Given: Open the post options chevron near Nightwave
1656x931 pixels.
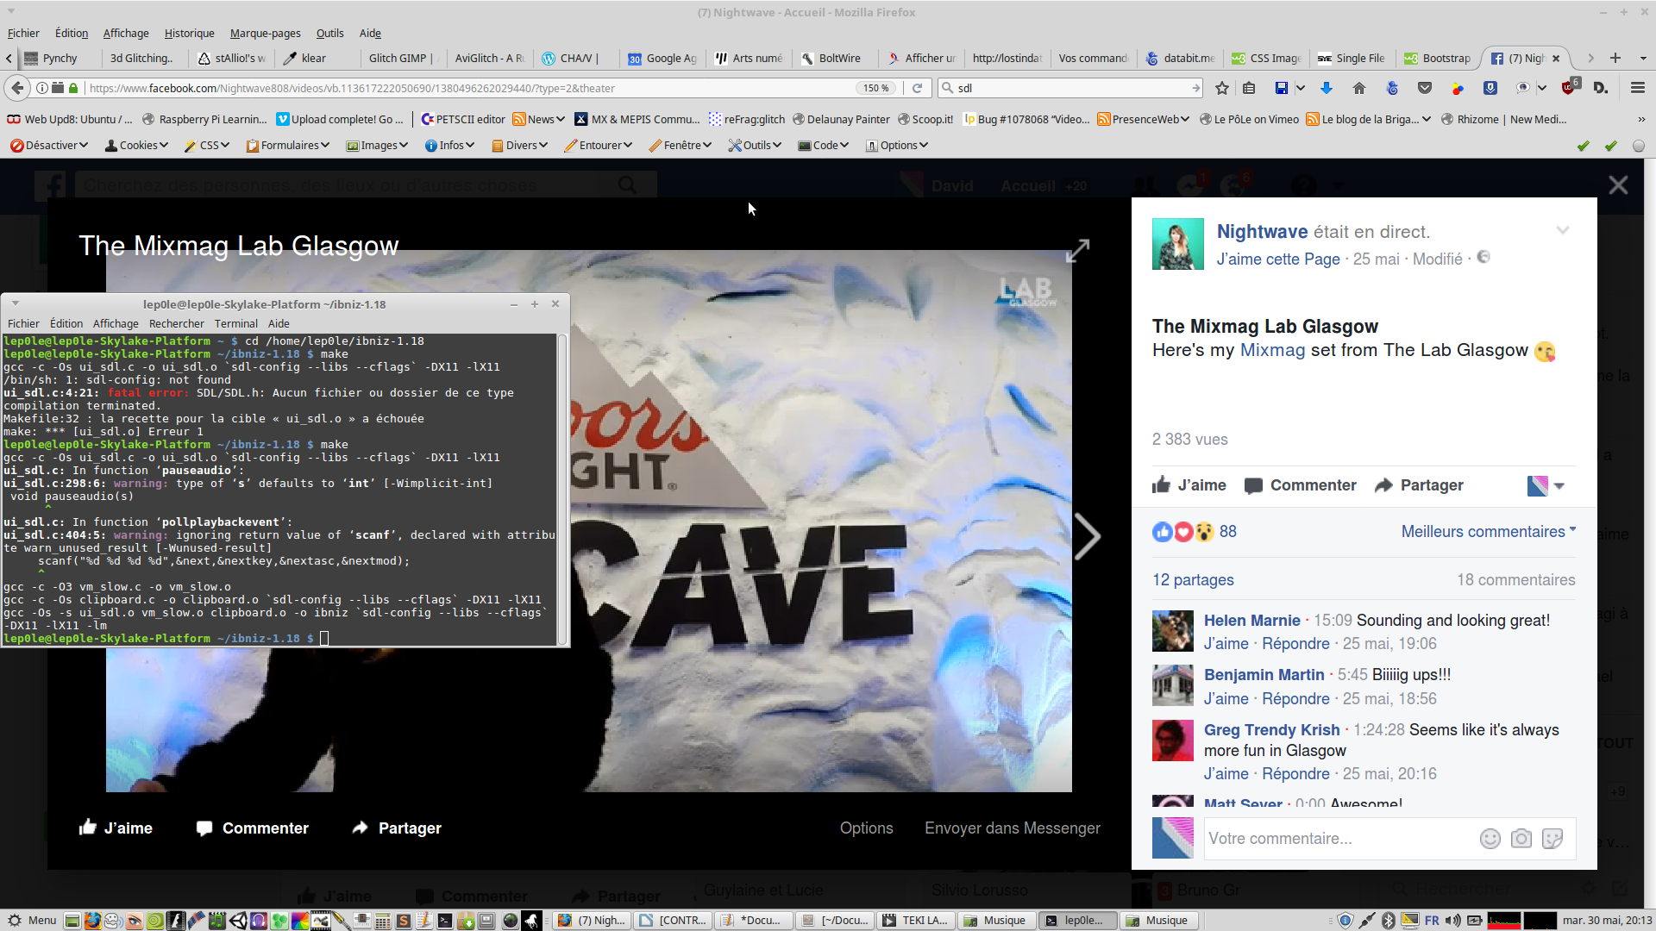Looking at the screenshot, I should point(1562,230).
